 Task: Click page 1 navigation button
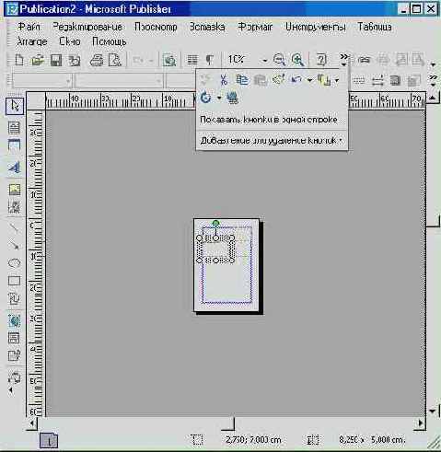click(x=49, y=440)
